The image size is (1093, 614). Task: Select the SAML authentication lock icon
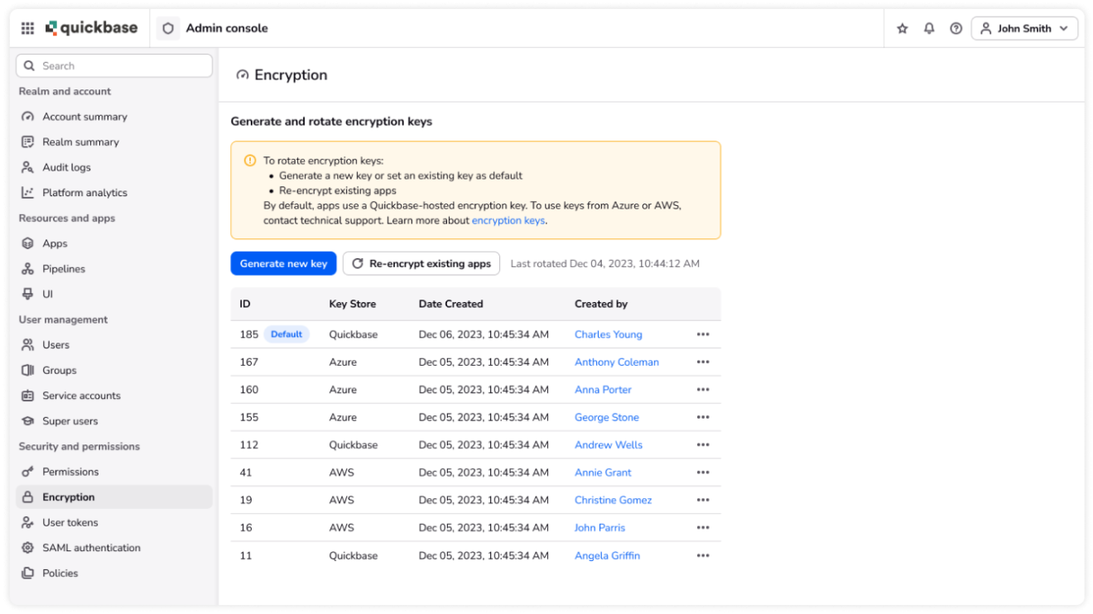click(x=27, y=547)
